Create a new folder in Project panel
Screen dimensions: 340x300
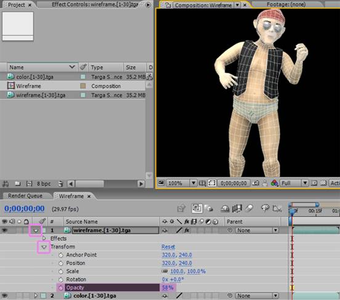click(18, 184)
